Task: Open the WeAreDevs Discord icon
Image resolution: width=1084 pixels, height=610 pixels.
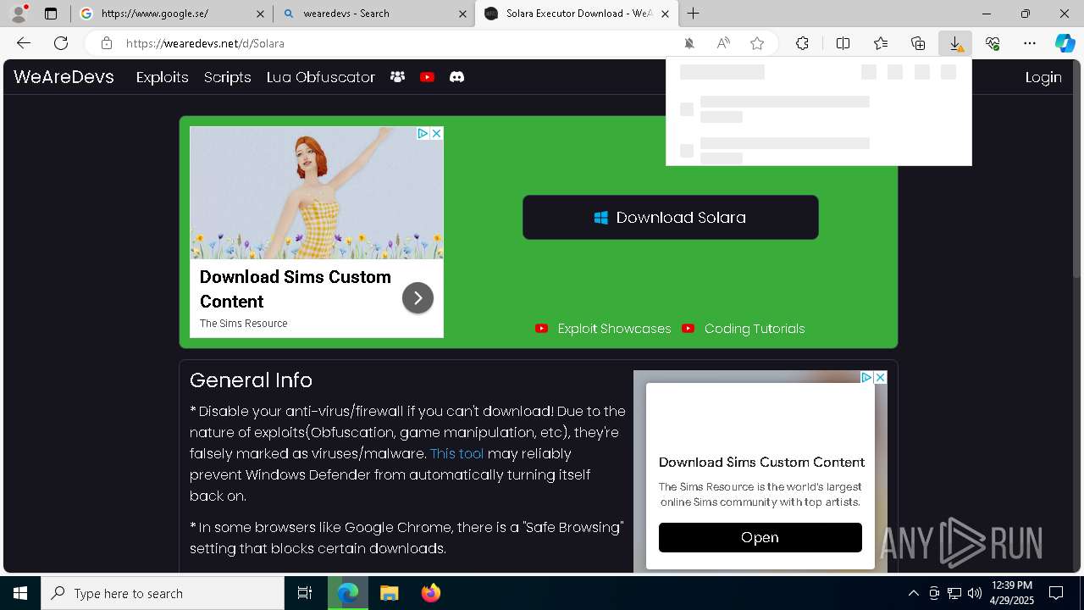Action: pos(457,77)
